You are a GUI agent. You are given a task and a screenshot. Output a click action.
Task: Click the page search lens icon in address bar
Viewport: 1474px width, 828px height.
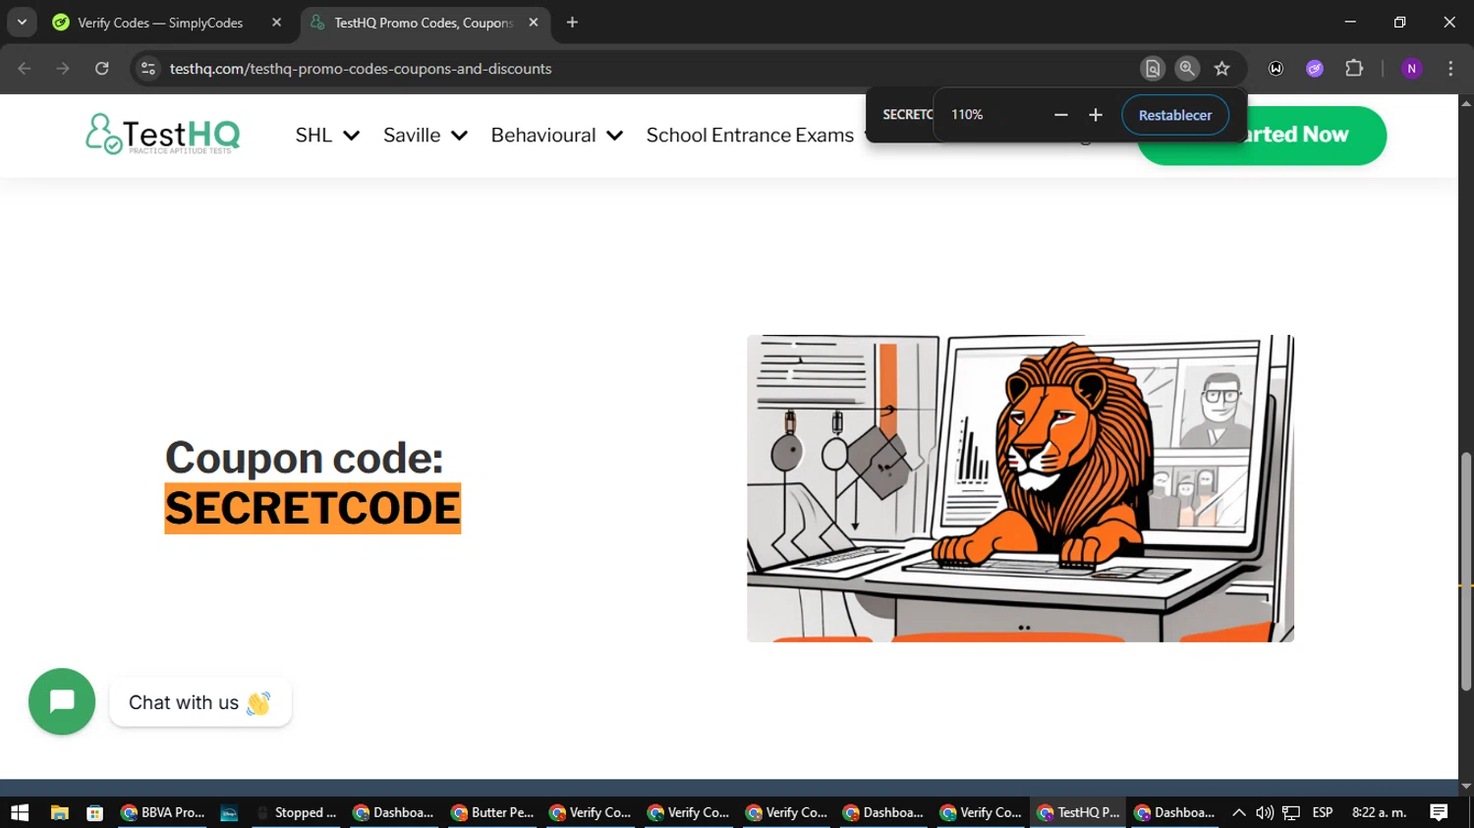click(1153, 69)
